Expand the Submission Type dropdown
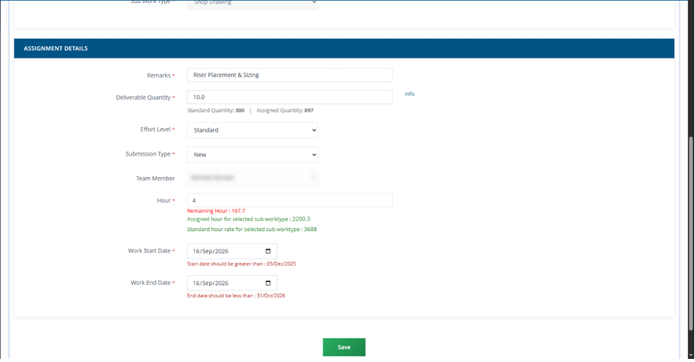Screen dimensions: 695x362 coord(252,155)
